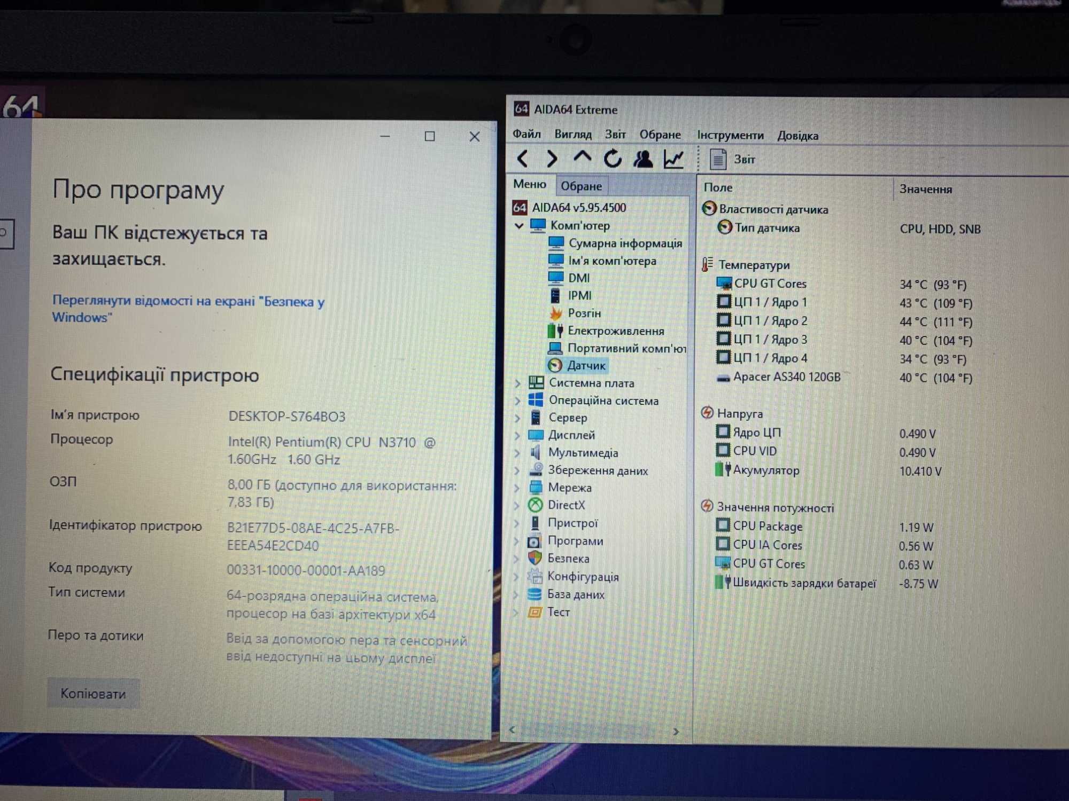The width and height of the screenshot is (1069, 801).
Task: Select the Apacer AS340 120GB row
Action: [844, 378]
